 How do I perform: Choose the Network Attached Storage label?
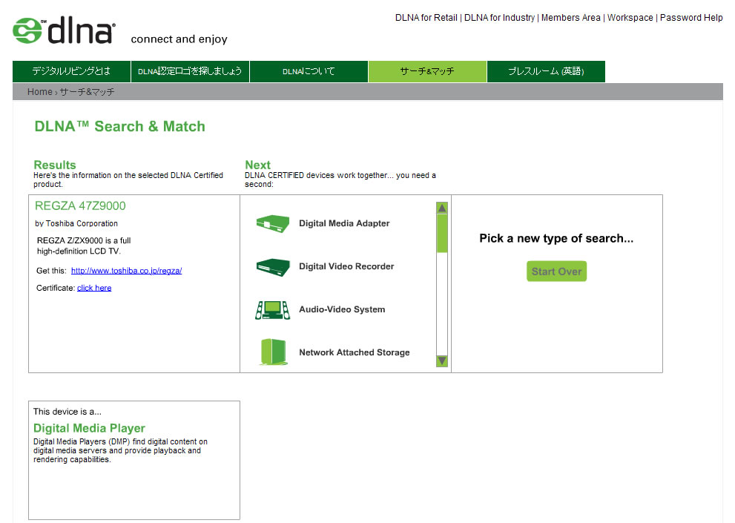tap(355, 352)
